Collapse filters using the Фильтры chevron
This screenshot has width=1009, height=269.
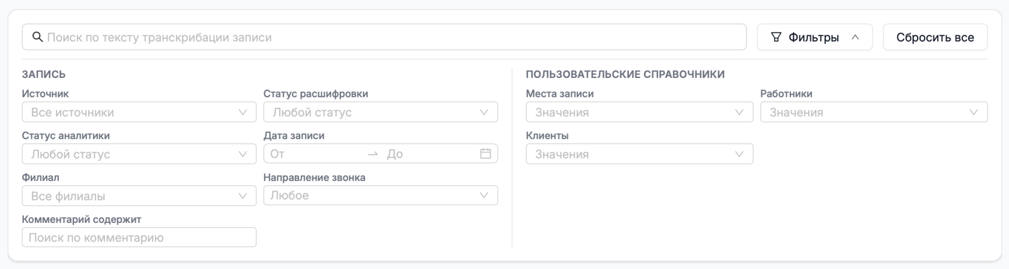(855, 37)
